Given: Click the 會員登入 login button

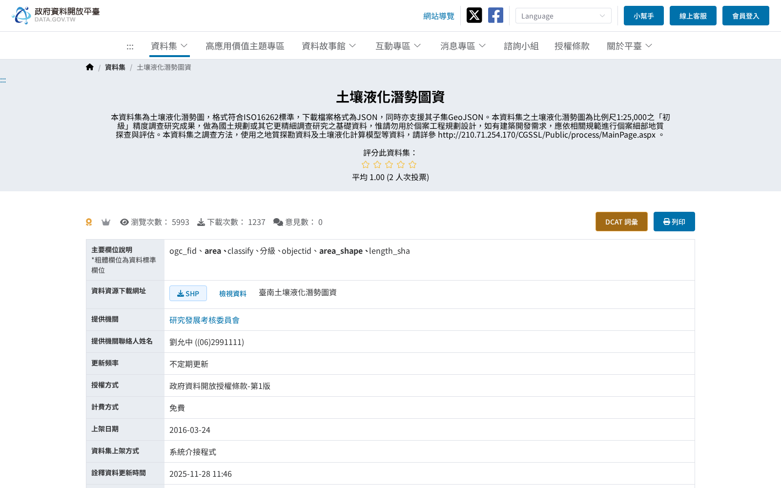Looking at the screenshot, I should [746, 16].
